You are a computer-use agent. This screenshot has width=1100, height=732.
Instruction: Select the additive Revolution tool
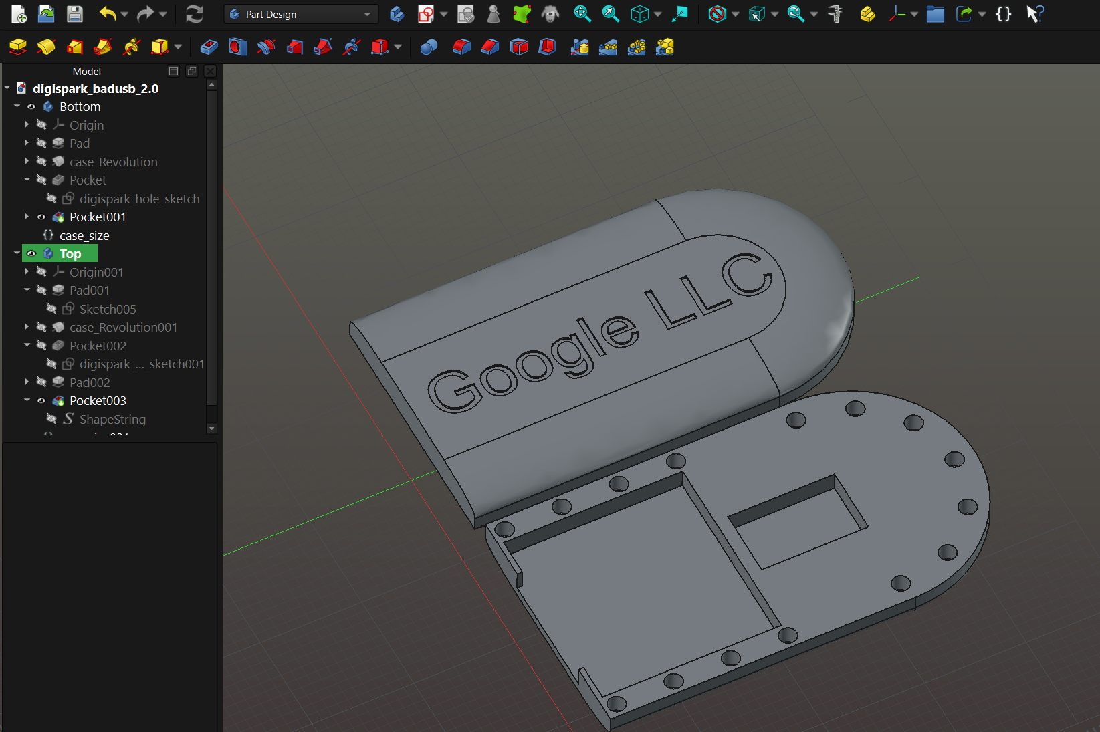point(46,47)
